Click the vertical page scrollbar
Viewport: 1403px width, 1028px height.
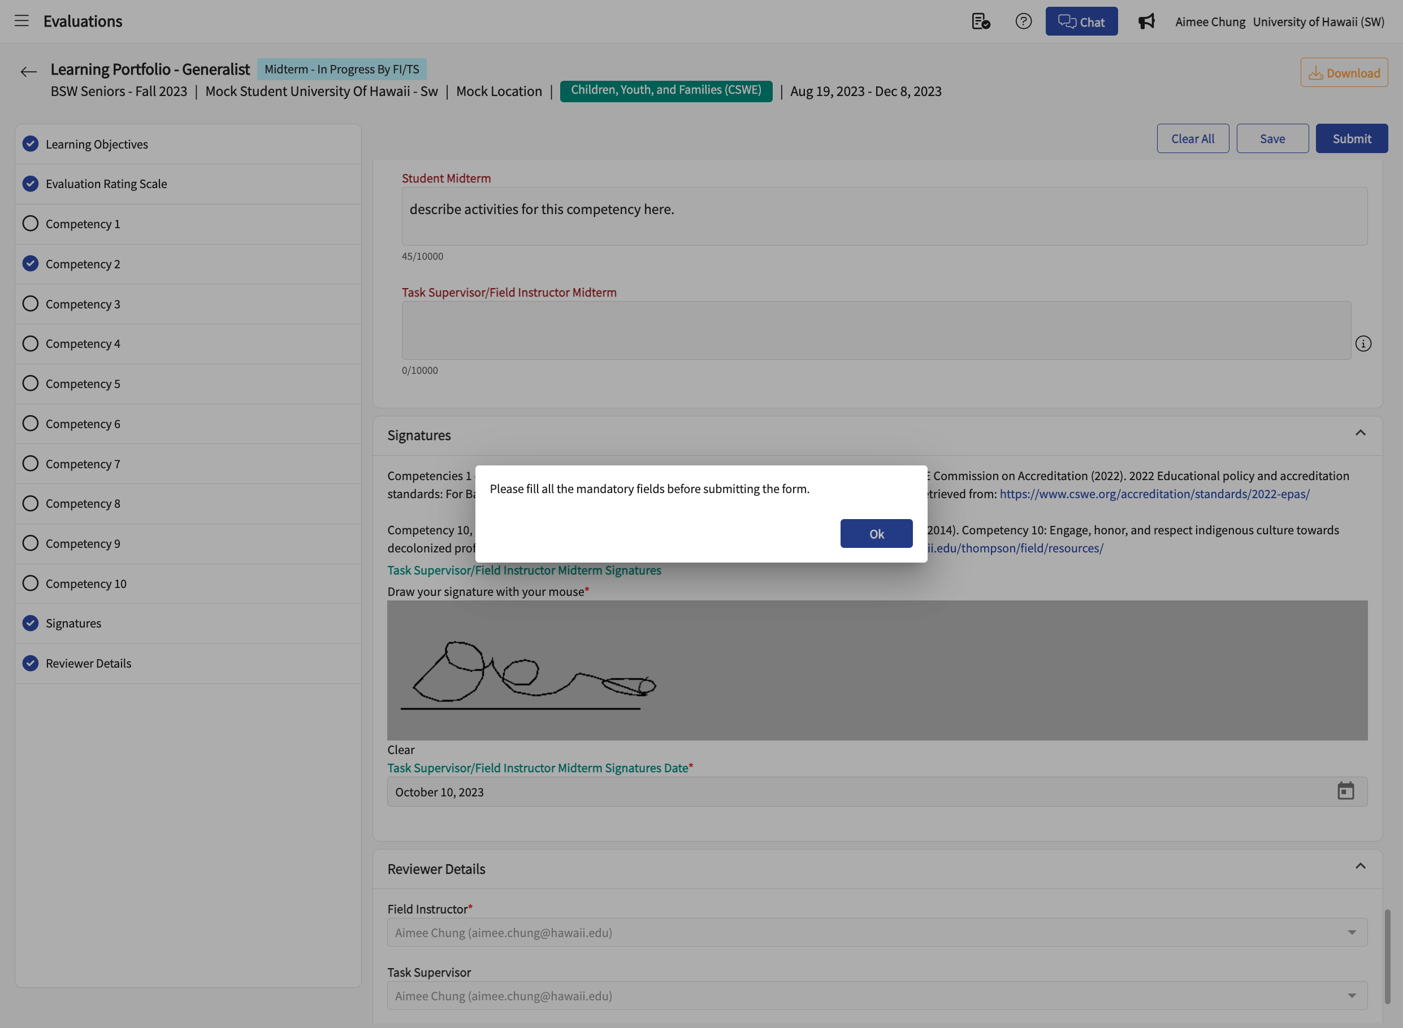pos(1387,957)
